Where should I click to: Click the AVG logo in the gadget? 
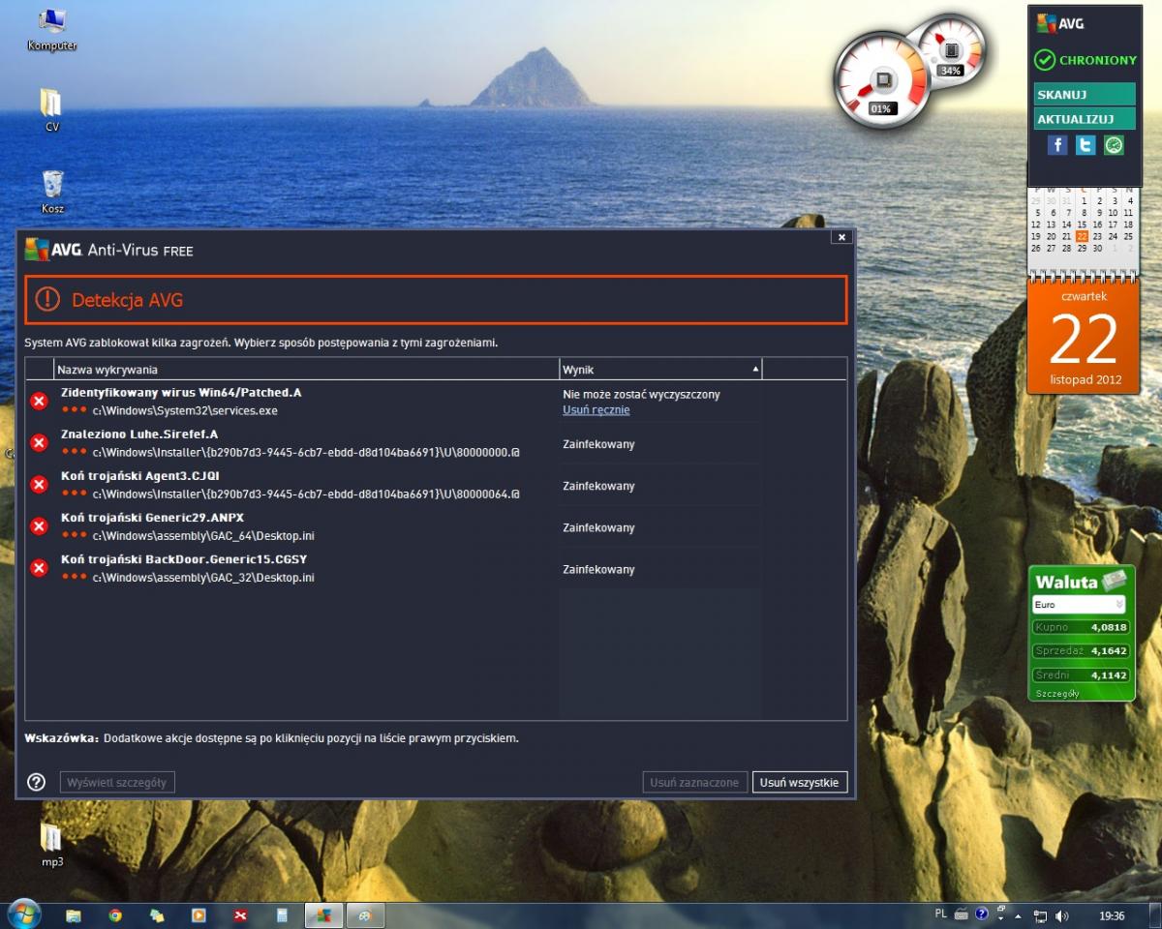(x=1060, y=23)
